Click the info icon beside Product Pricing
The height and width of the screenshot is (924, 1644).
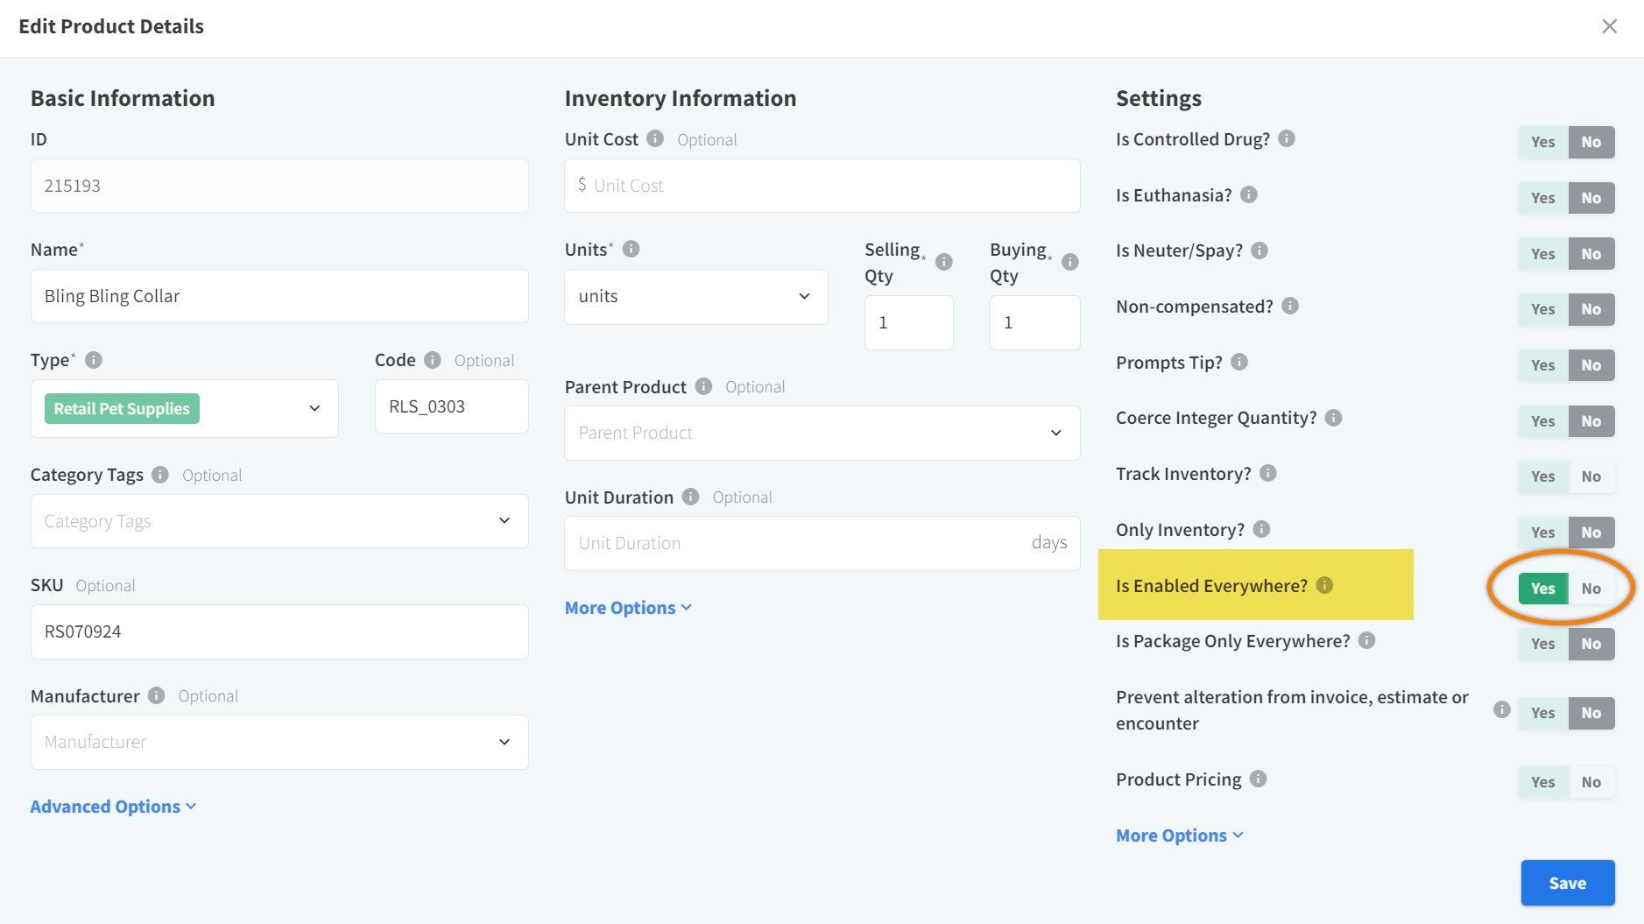click(1258, 779)
